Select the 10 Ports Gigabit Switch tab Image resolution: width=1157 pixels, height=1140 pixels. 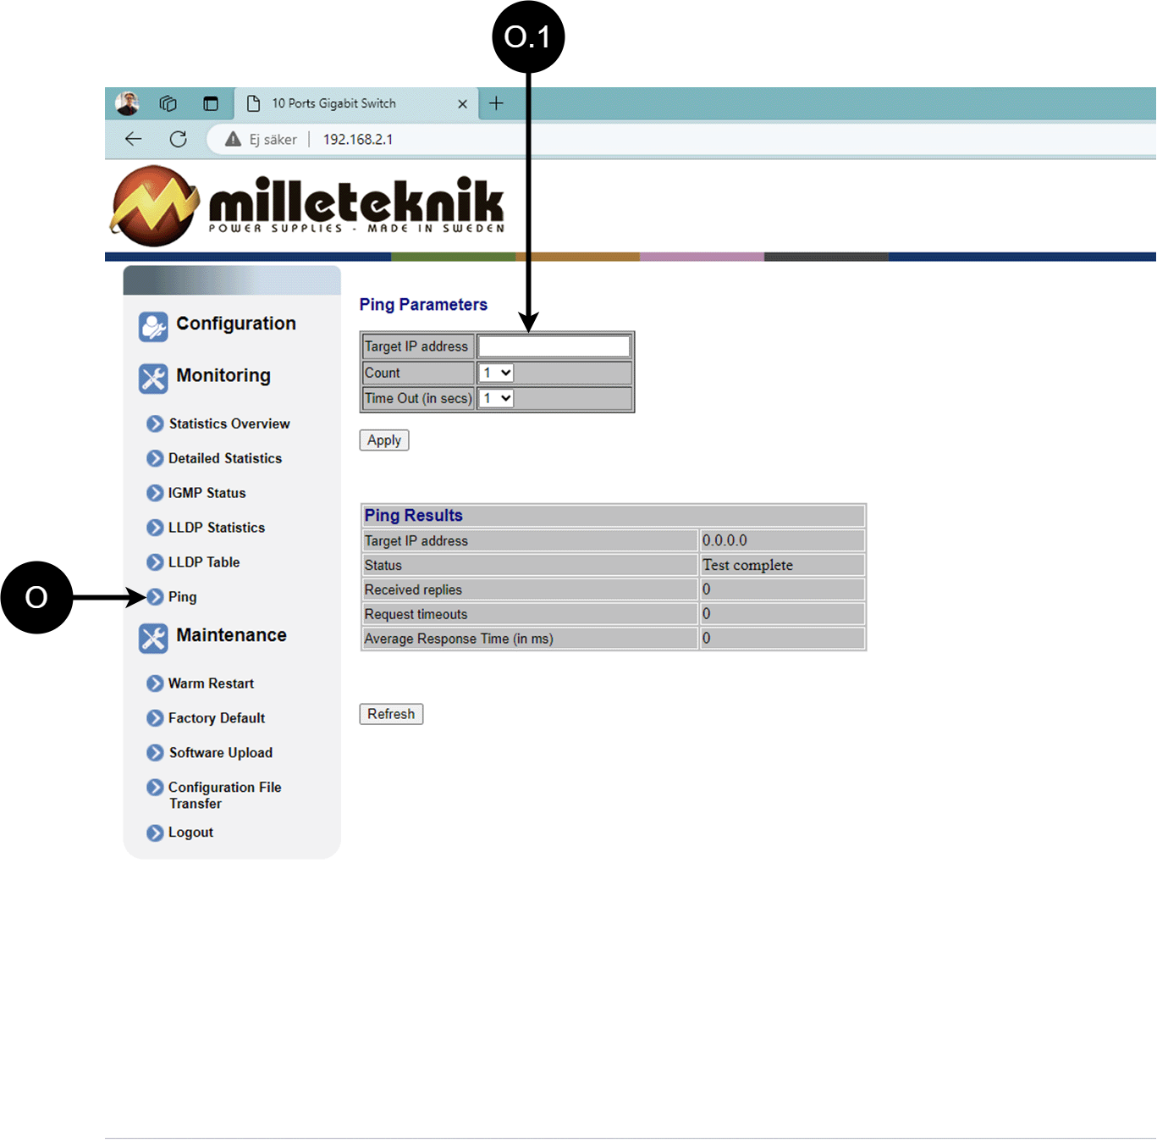click(x=333, y=103)
